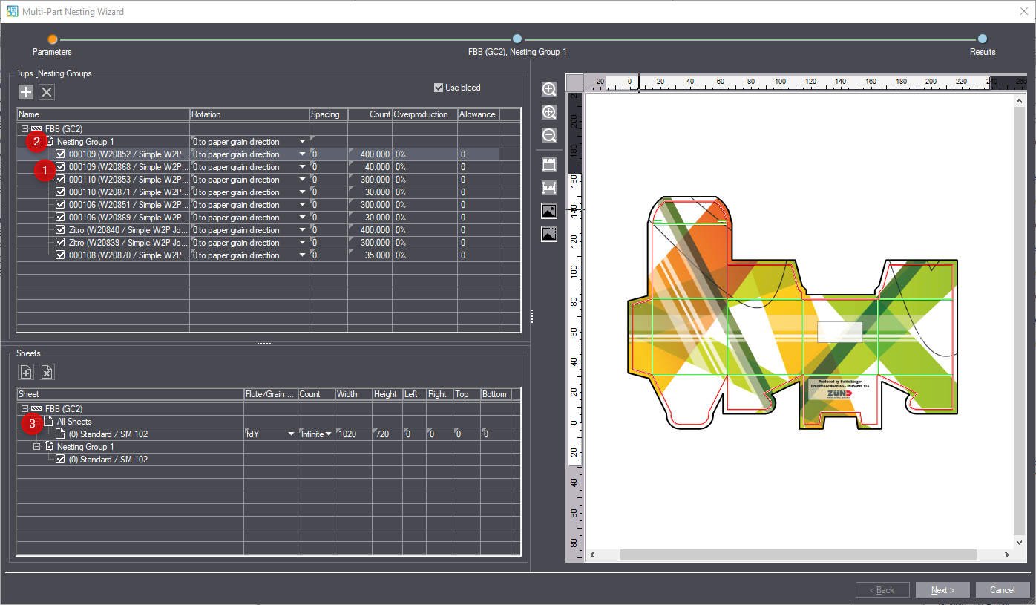Collapse the FBB (GC2) node in Sheets tree
1036x605 pixels.
click(x=25, y=409)
